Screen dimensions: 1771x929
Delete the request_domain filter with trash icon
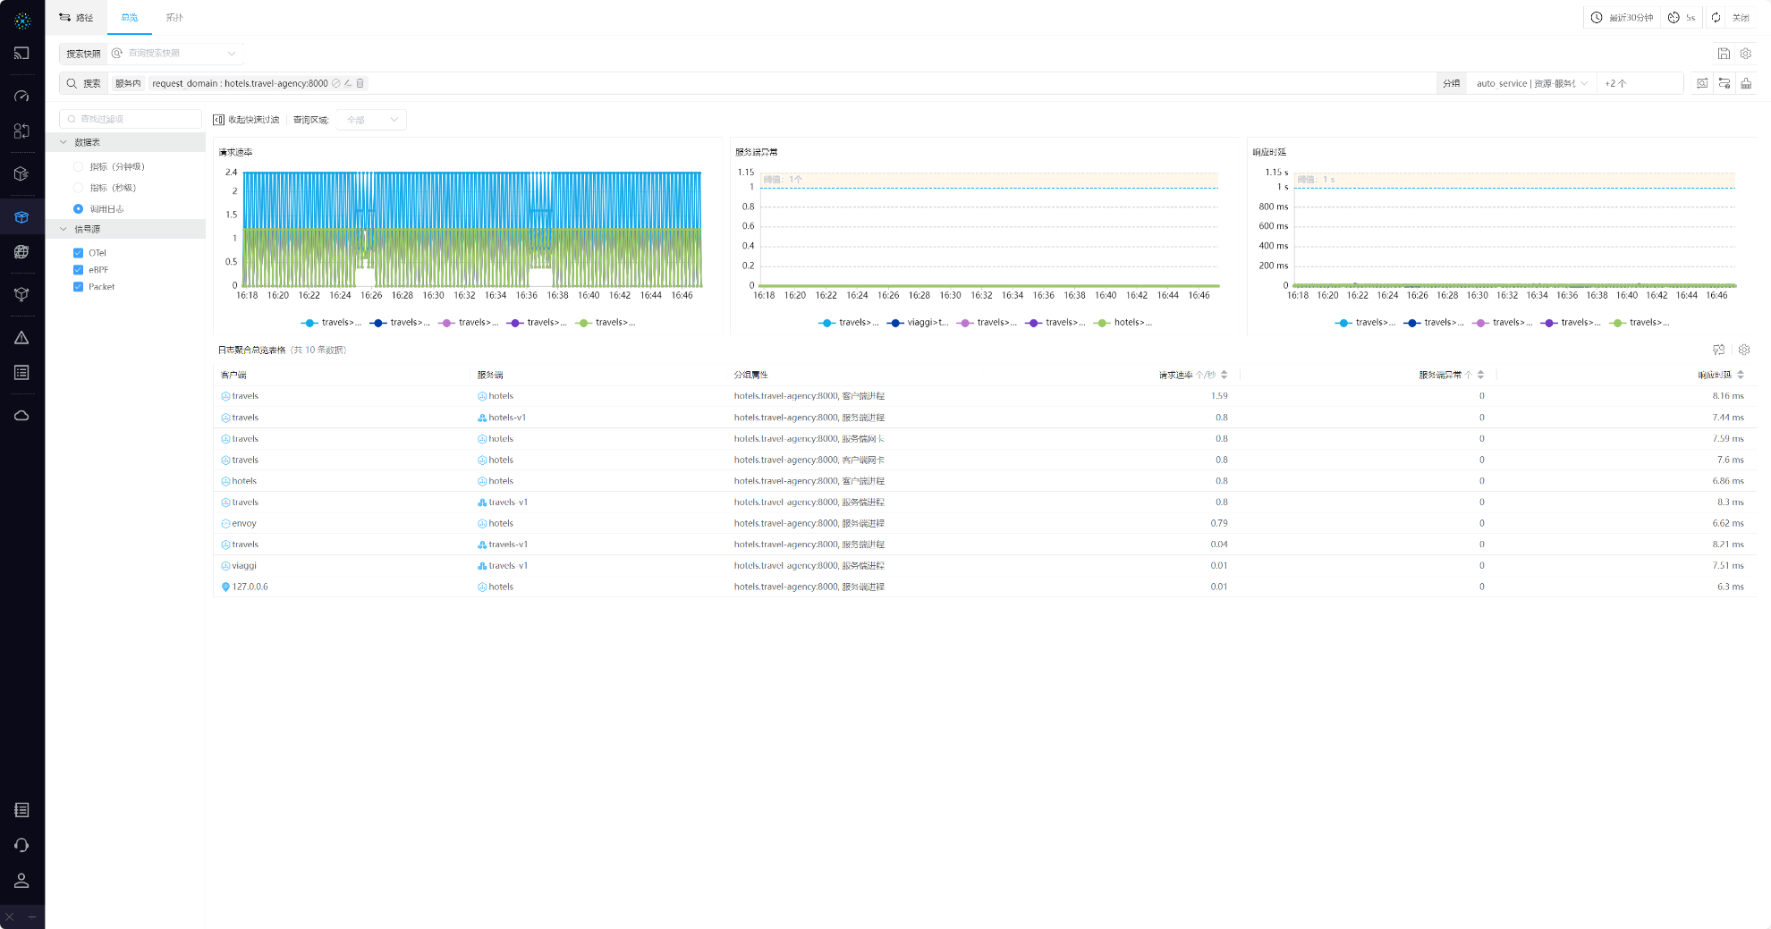(x=360, y=83)
